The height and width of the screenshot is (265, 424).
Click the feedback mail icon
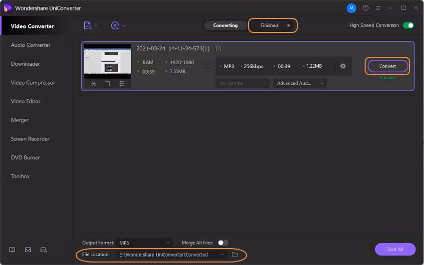point(28,250)
